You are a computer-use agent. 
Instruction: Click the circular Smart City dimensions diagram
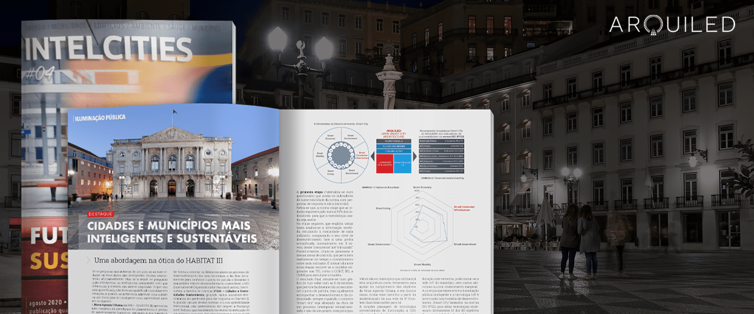pos(341,155)
